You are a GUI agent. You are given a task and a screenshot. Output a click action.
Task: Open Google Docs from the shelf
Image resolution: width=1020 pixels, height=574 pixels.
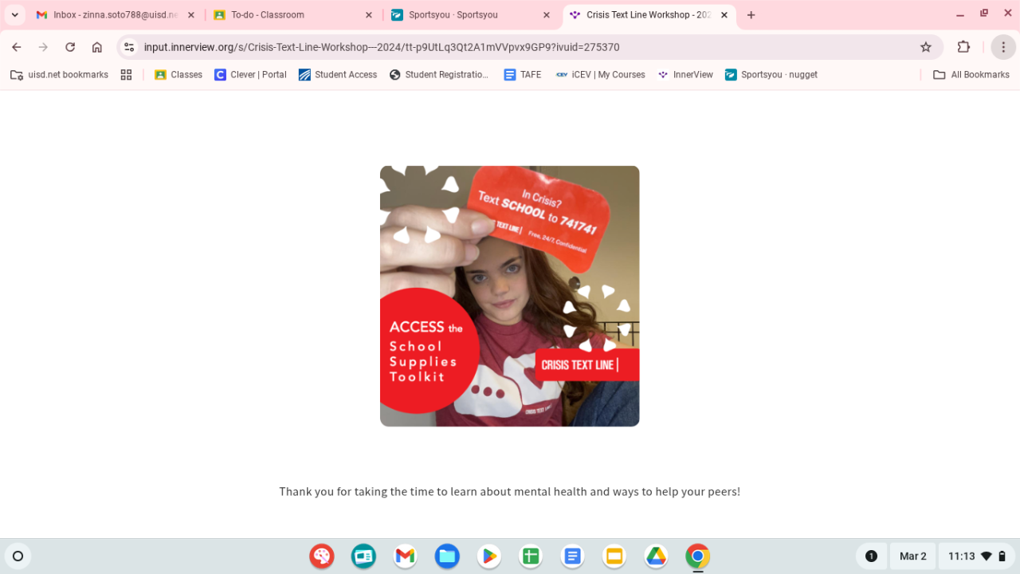point(572,556)
